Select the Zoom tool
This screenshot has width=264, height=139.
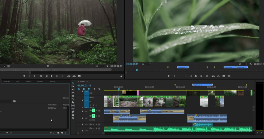pyautogui.click(x=73, y=118)
